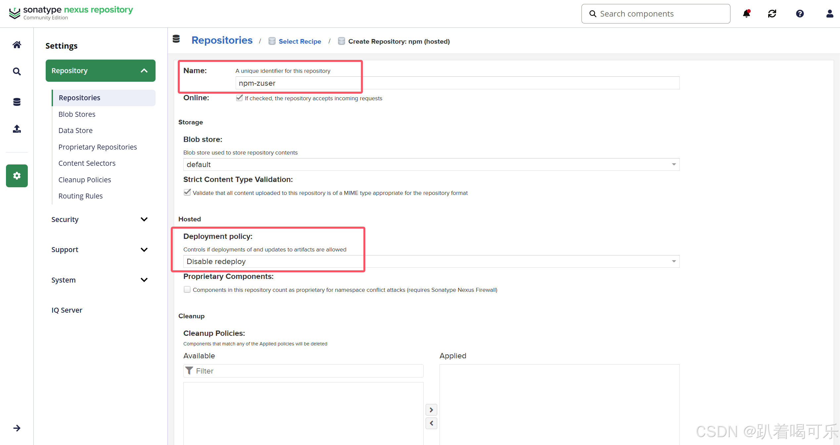
Task: Click the cleanup policies Filter field
Action: point(303,371)
